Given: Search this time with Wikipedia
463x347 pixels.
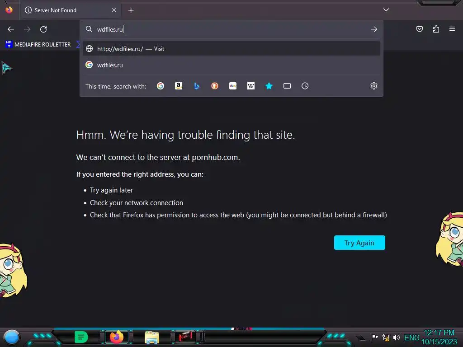Looking at the screenshot, I should (250, 86).
